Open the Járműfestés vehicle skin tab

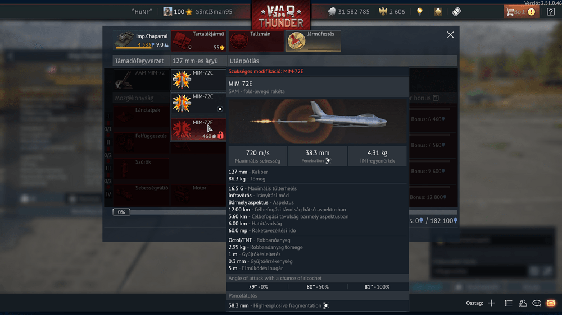[313, 40]
